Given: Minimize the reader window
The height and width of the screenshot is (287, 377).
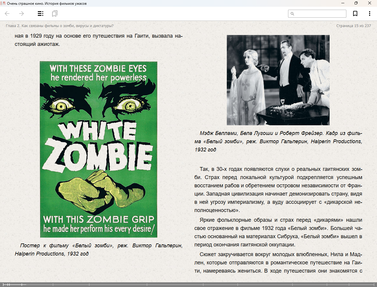Looking at the screenshot, I should pos(343,3).
